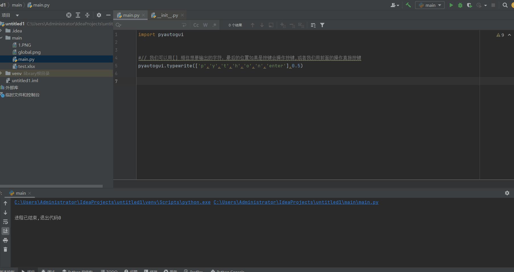Click project panel horizontal scrollbar
Image resolution: width=514 pixels, height=272 pixels.
click(51, 186)
